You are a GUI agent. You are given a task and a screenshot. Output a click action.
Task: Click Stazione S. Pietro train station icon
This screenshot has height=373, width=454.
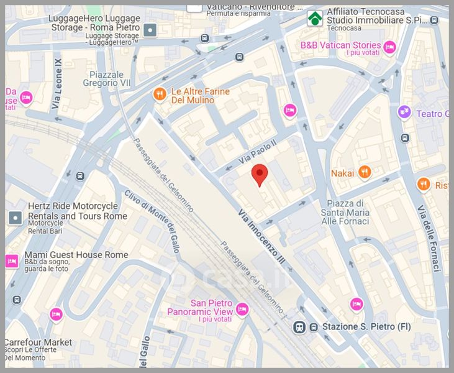click(299, 328)
